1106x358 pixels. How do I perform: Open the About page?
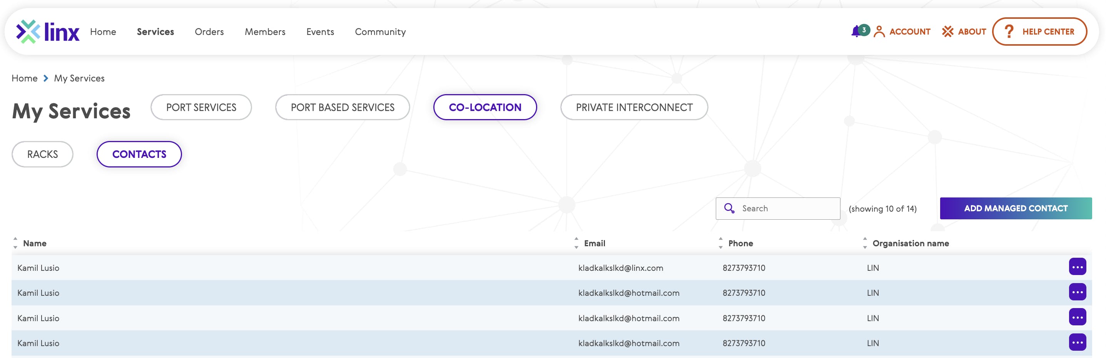pyautogui.click(x=964, y=32)
